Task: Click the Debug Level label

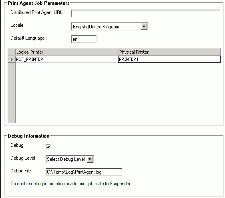Action: (23, 158)
